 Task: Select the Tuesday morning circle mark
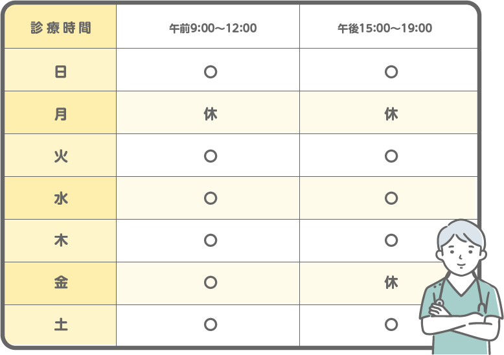click(210, 156)
